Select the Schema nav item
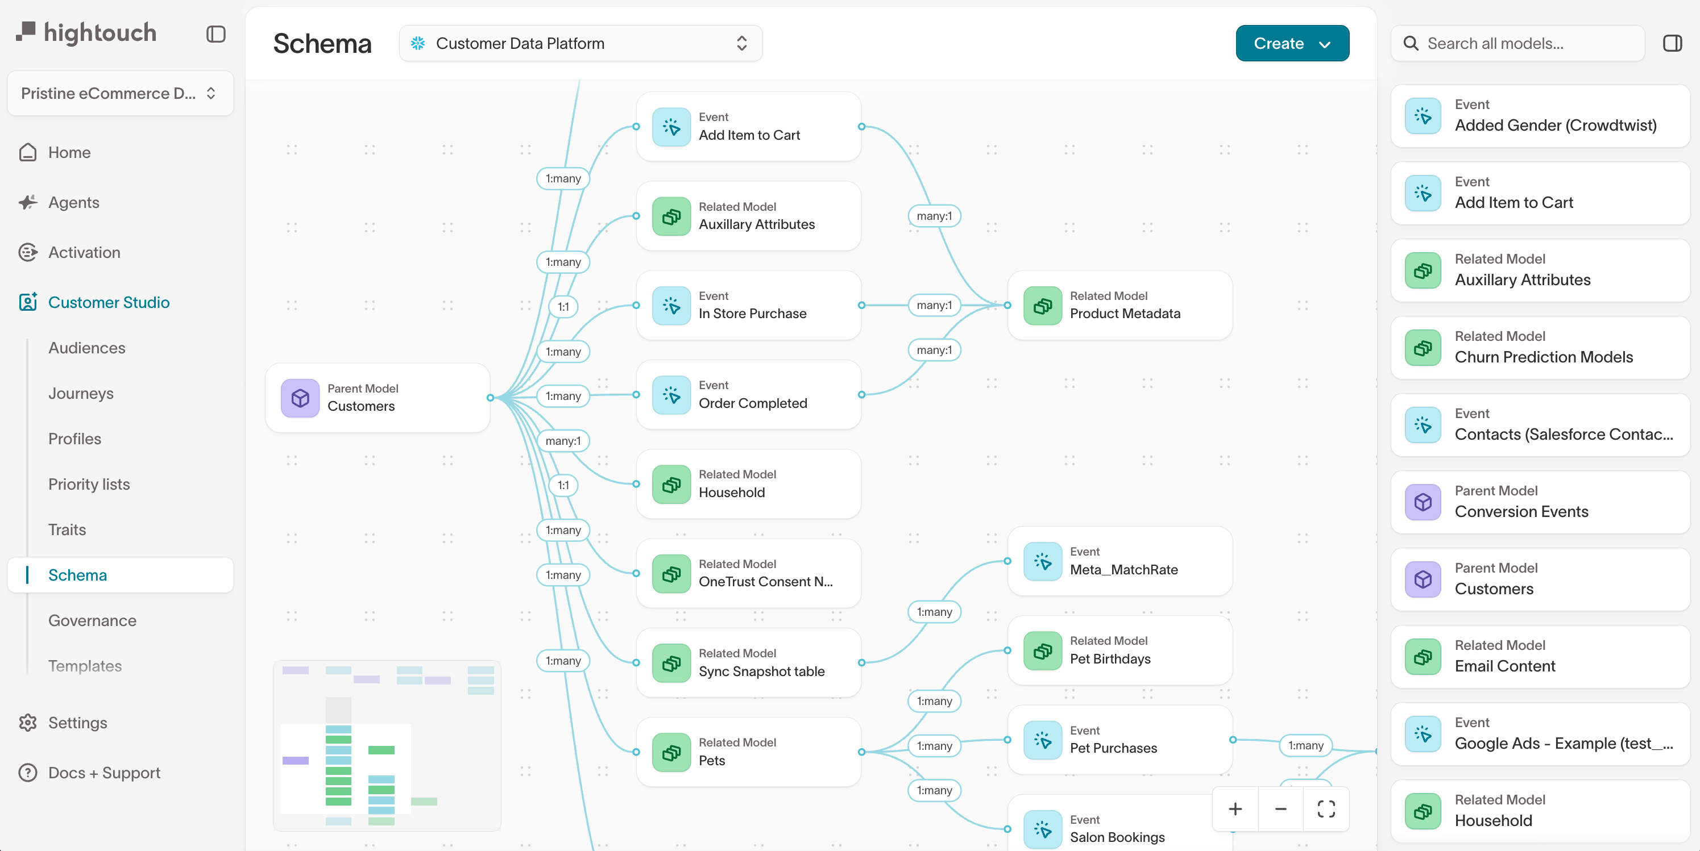Image resolution: width=1700 pixels, height=851 pixels. point(121,575)
